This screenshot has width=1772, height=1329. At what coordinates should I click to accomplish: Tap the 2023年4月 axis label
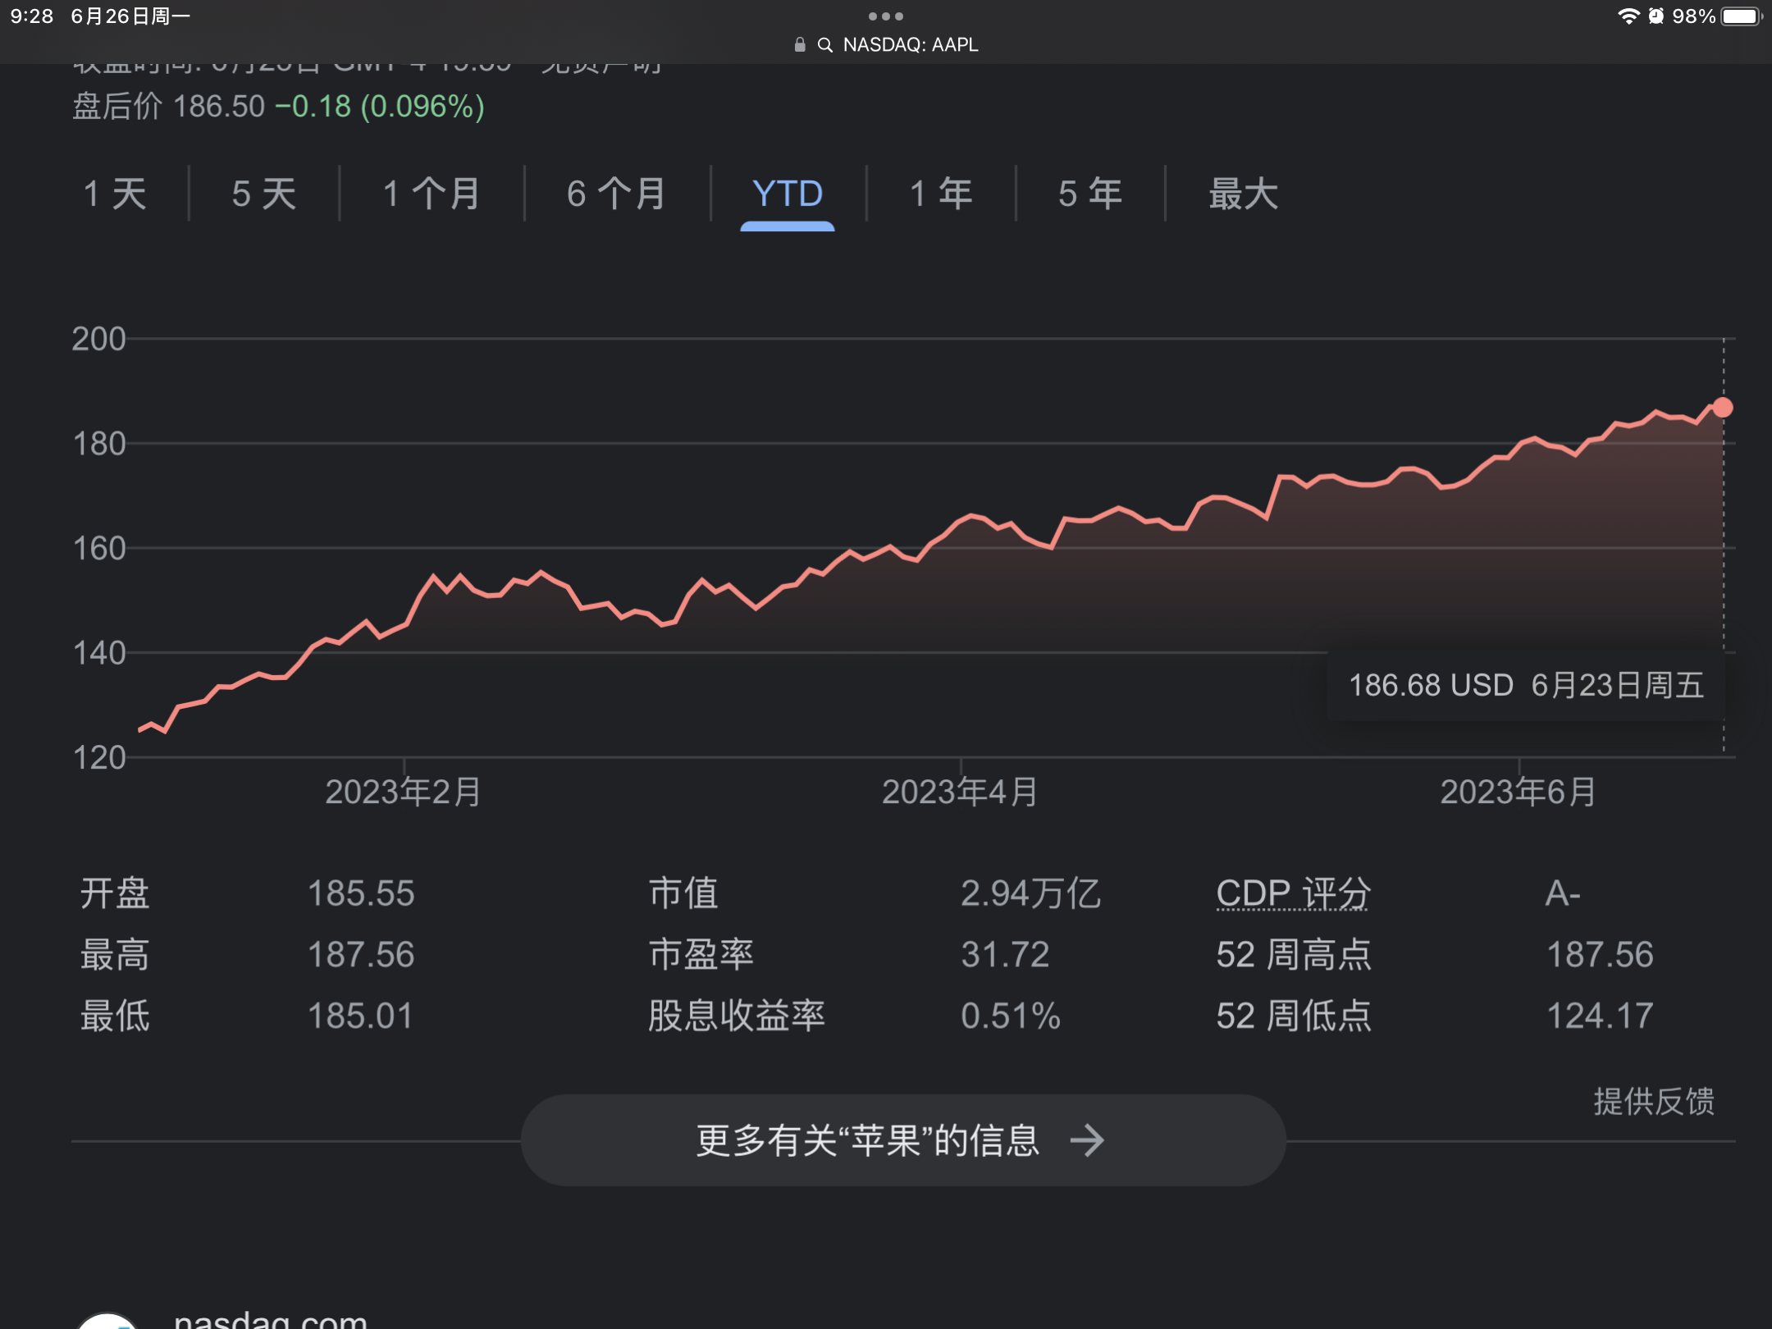pos(960,792)
